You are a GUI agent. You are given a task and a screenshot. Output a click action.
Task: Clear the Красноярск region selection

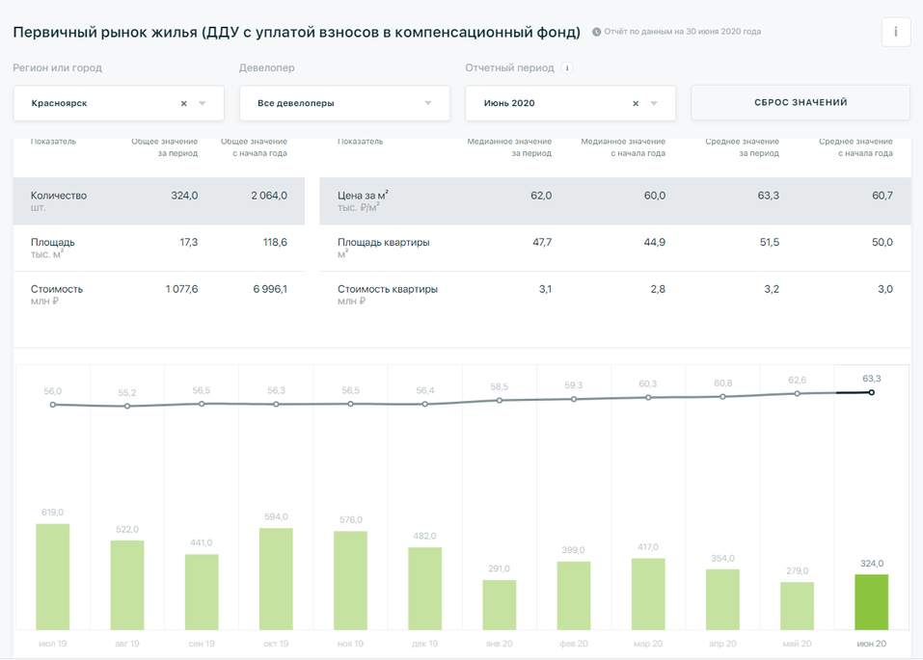(x=184, y=103)
